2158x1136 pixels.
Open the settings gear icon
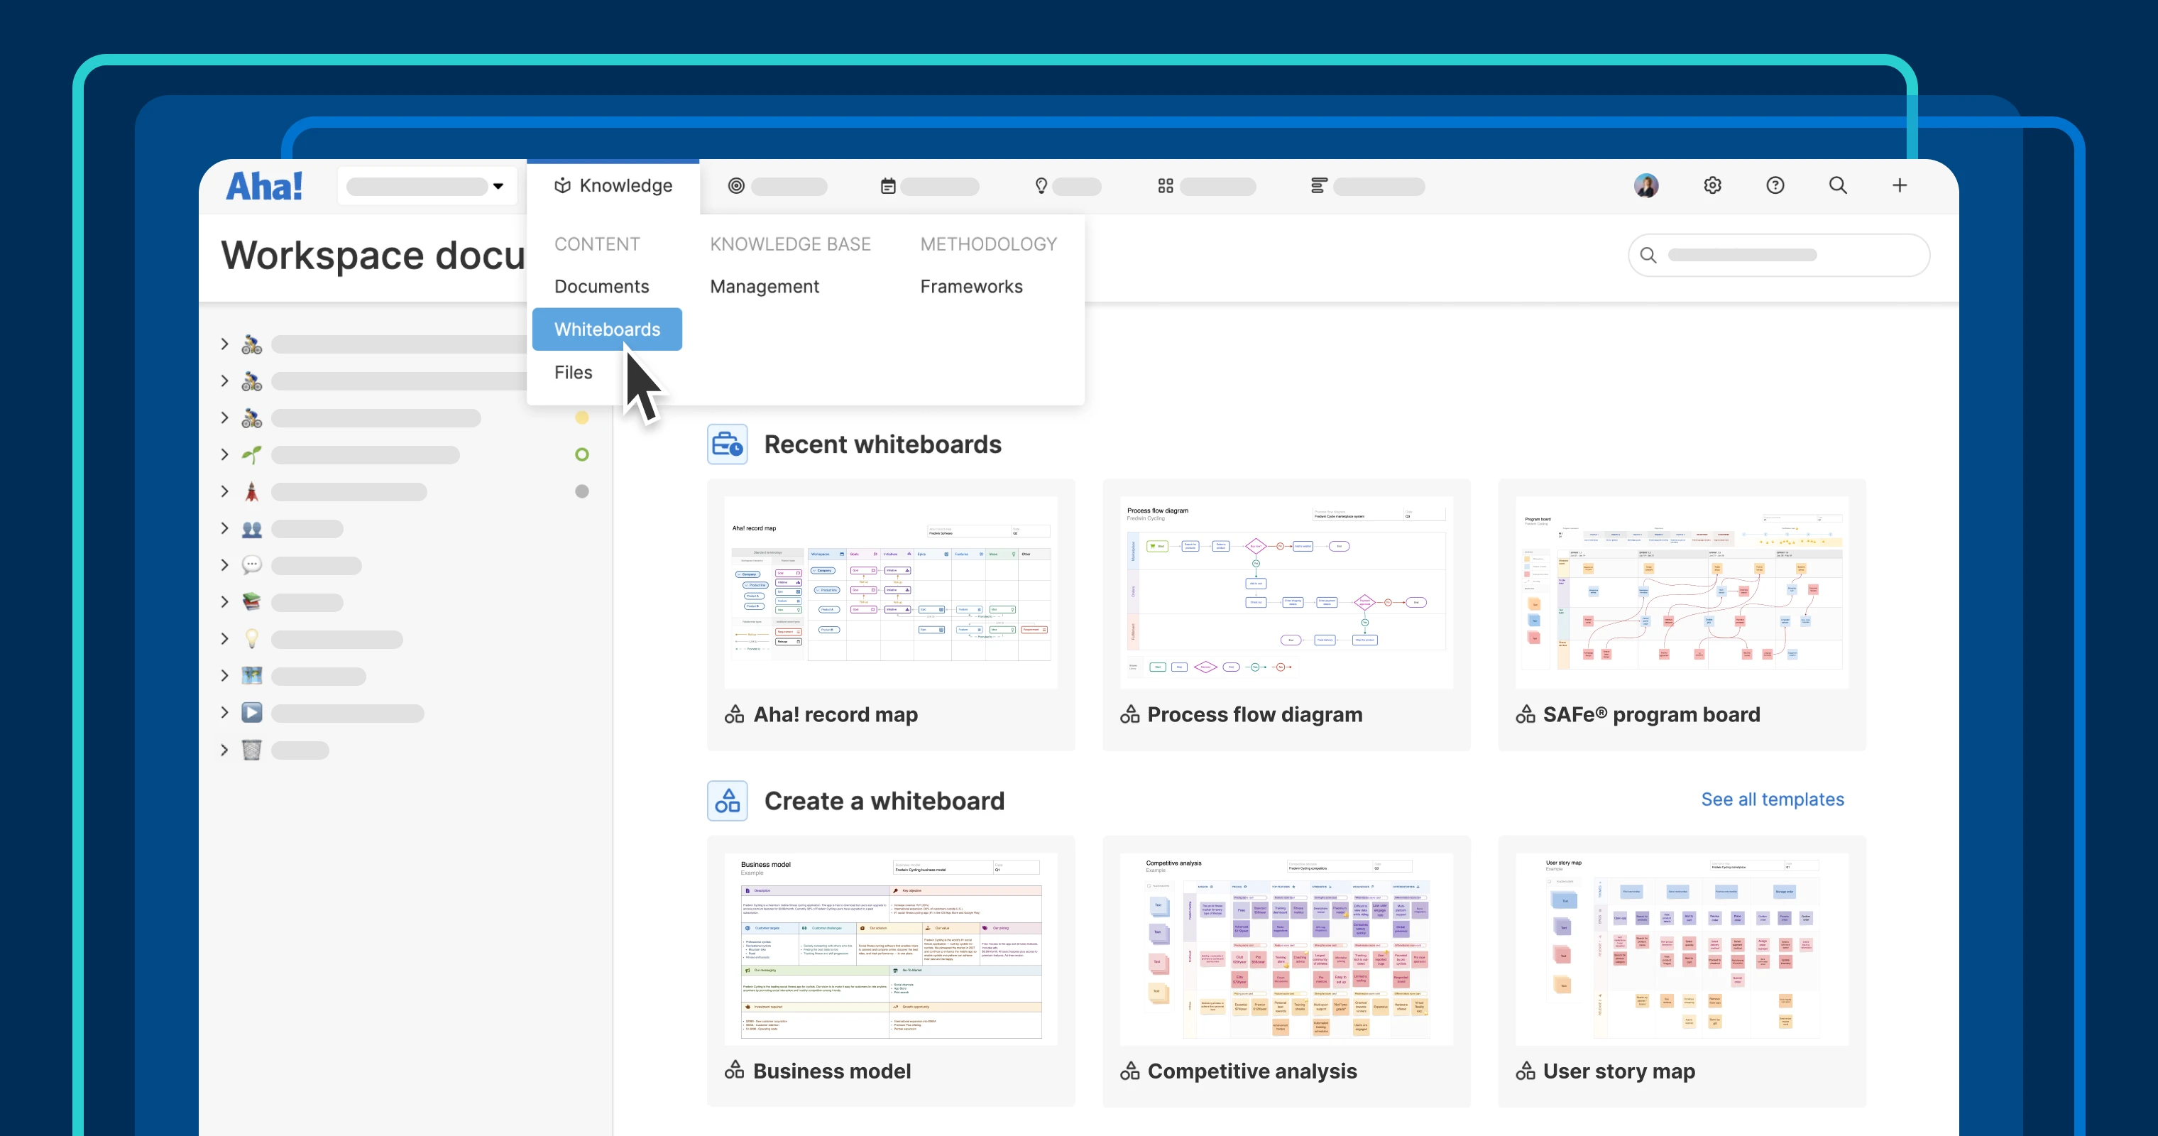pyautogui.click(x=1712, y=185)
